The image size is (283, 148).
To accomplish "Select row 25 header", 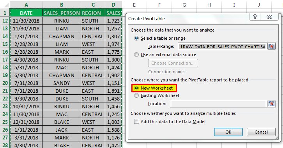I will click(5, 122).
